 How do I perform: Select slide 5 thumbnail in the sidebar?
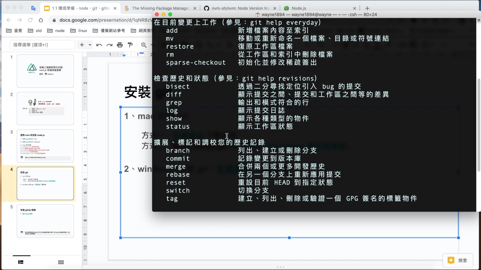(45, 221)
